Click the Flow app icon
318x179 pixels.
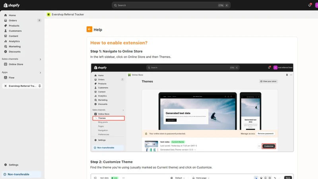[x=6, y=78]
